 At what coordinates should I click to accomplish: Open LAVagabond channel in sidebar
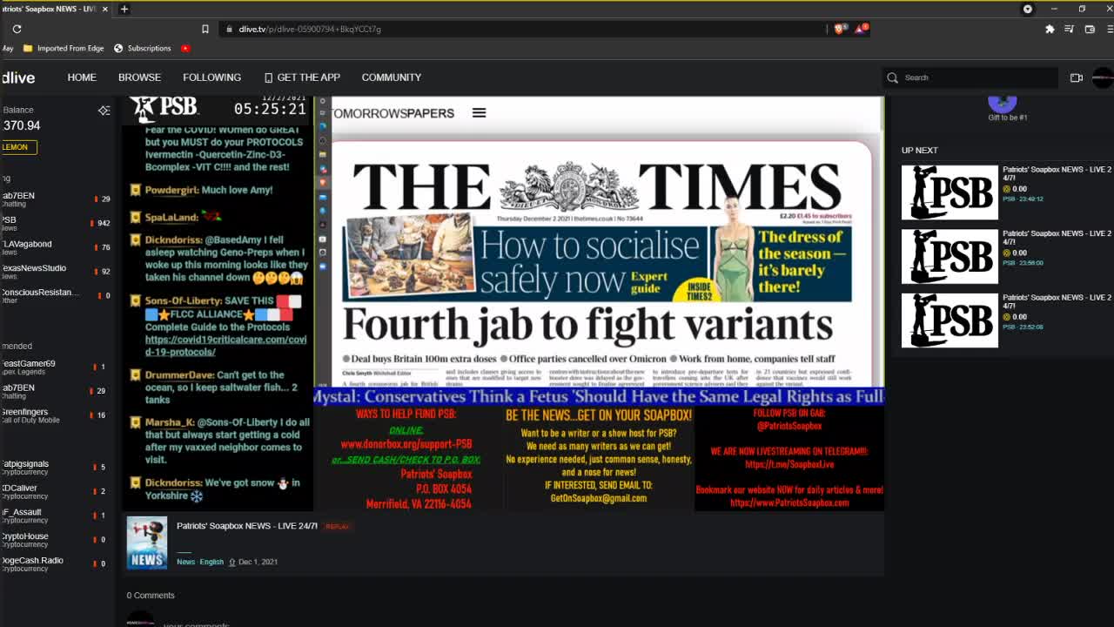(x=56, y=247)
